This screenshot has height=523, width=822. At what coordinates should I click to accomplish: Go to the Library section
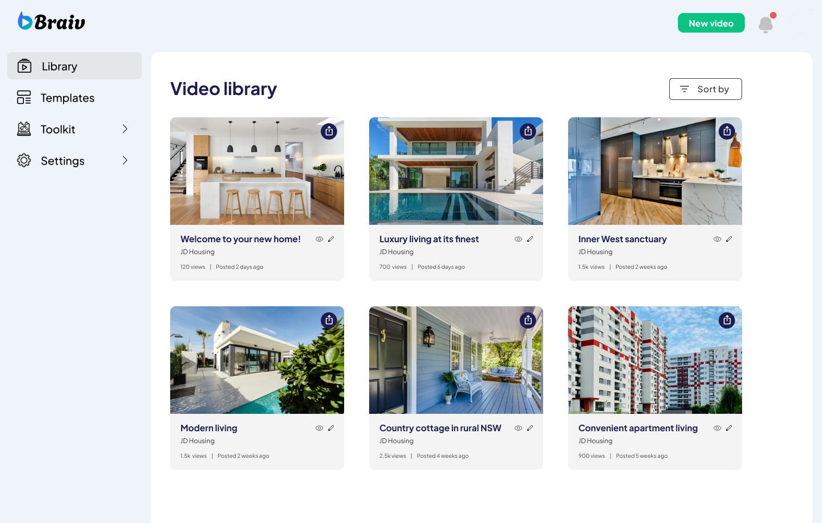tap(74, 66)
